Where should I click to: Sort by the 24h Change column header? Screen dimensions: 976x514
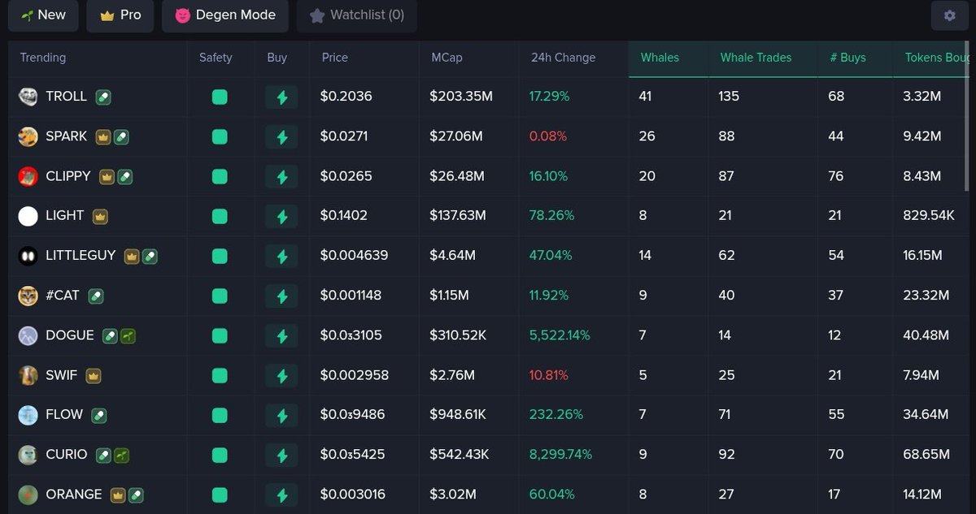(563, 58)
